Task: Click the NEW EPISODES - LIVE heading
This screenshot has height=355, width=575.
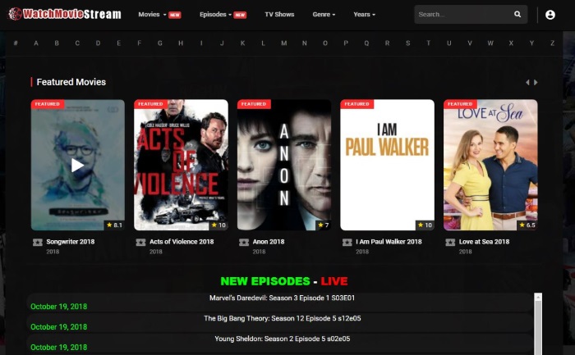Action: coord(284,281)
